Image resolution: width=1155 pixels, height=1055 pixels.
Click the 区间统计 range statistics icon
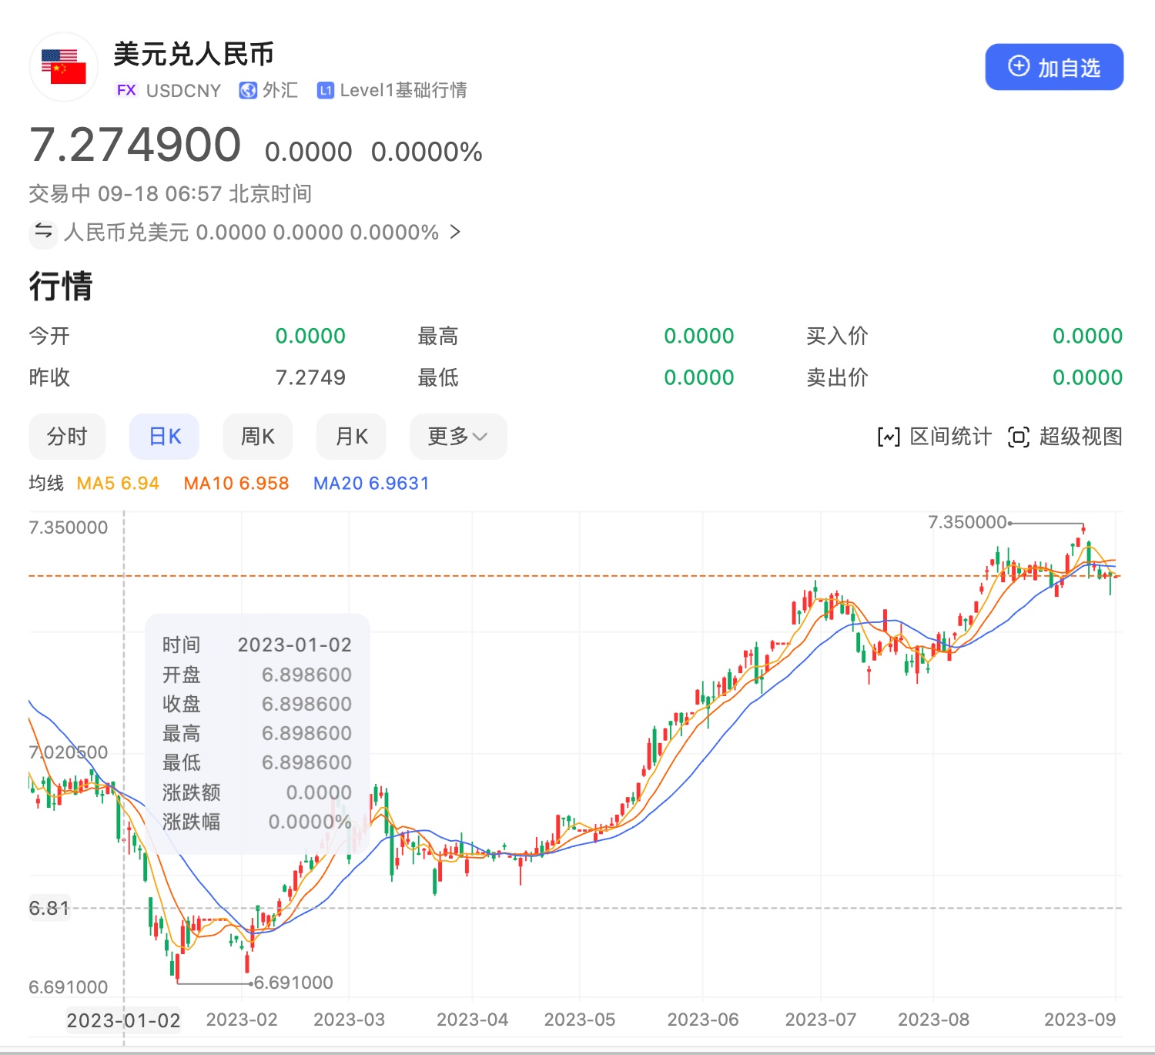pyautogui.click(x=889, y=437)
